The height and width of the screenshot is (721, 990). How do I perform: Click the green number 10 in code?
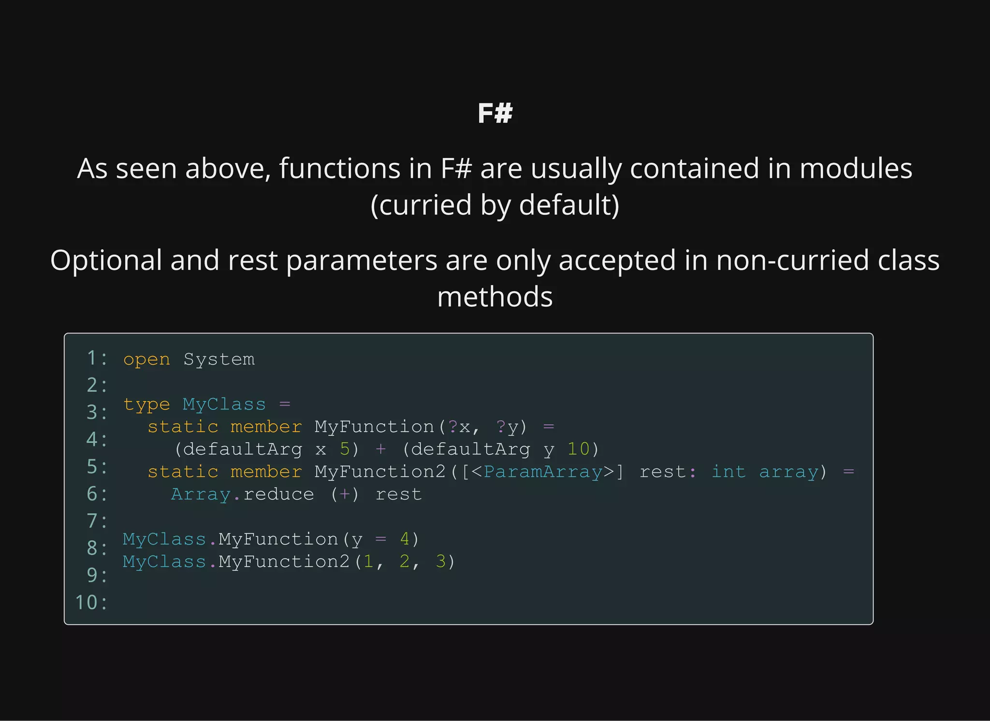click(578, 449)
